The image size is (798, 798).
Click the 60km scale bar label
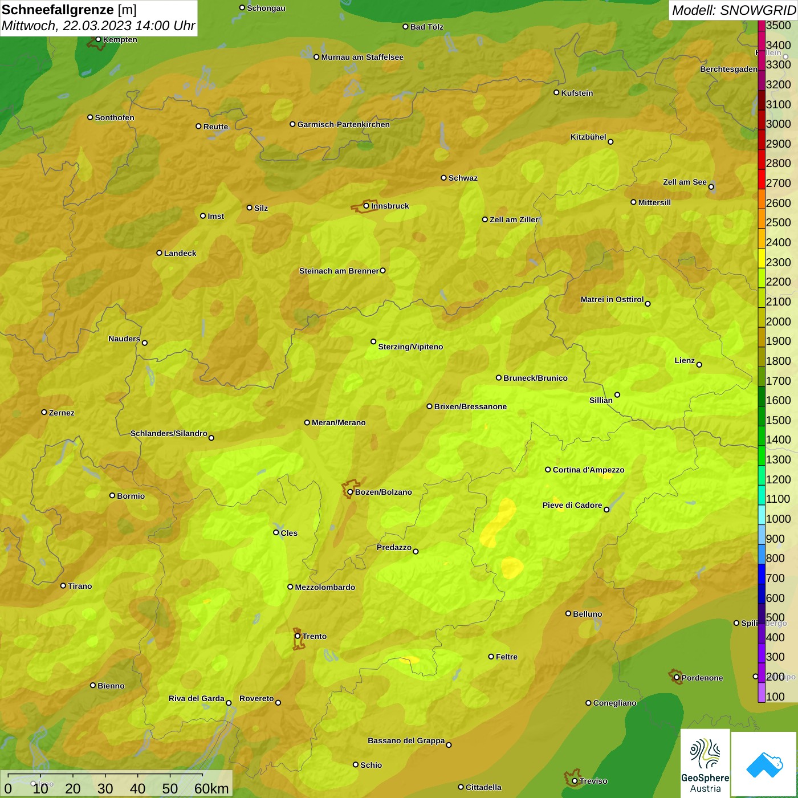[211, 788]
